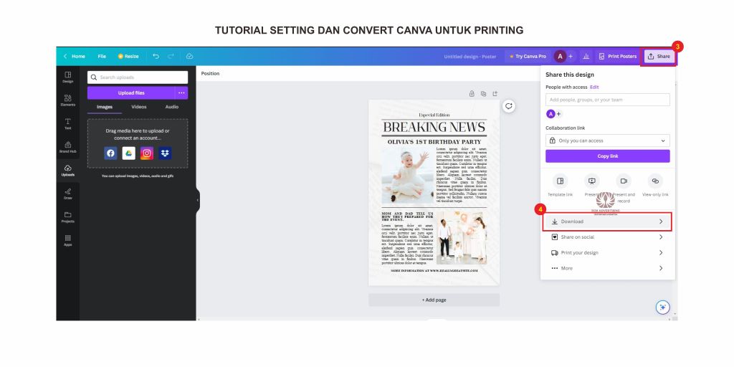The width and height of the screenshot is (734, 367).
Task: Open the upload options three-dot menu
Action: pyautogui.click(x=181, y=92)
